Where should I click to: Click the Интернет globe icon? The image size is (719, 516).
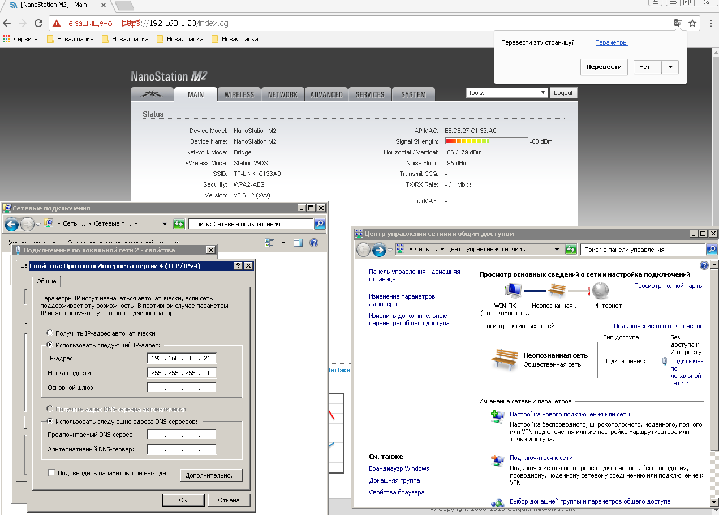coord(600,291)
